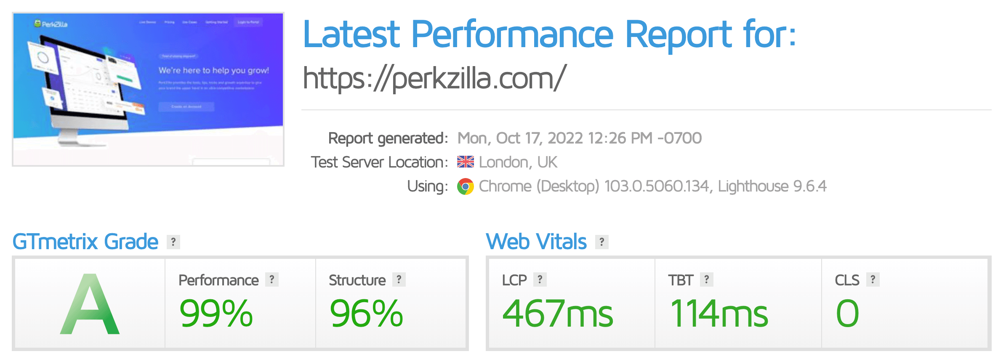1006x362 pixels.
Task: Click the report generated date text
Action: tap(579, 138)
